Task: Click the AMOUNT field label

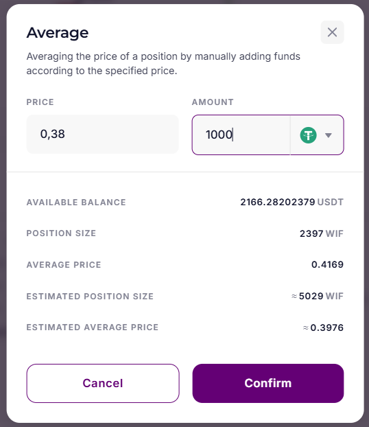Action: click(213, 102)
